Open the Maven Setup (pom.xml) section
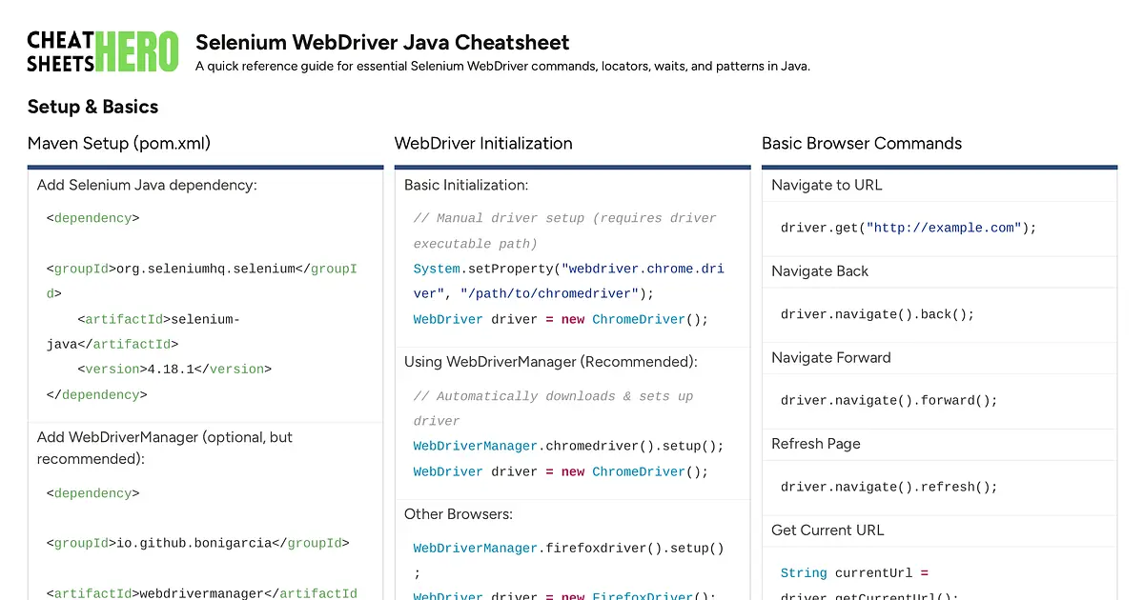The width and height of the screenshot is (1144, 600). pyautogui.click(x=118, y=144)
